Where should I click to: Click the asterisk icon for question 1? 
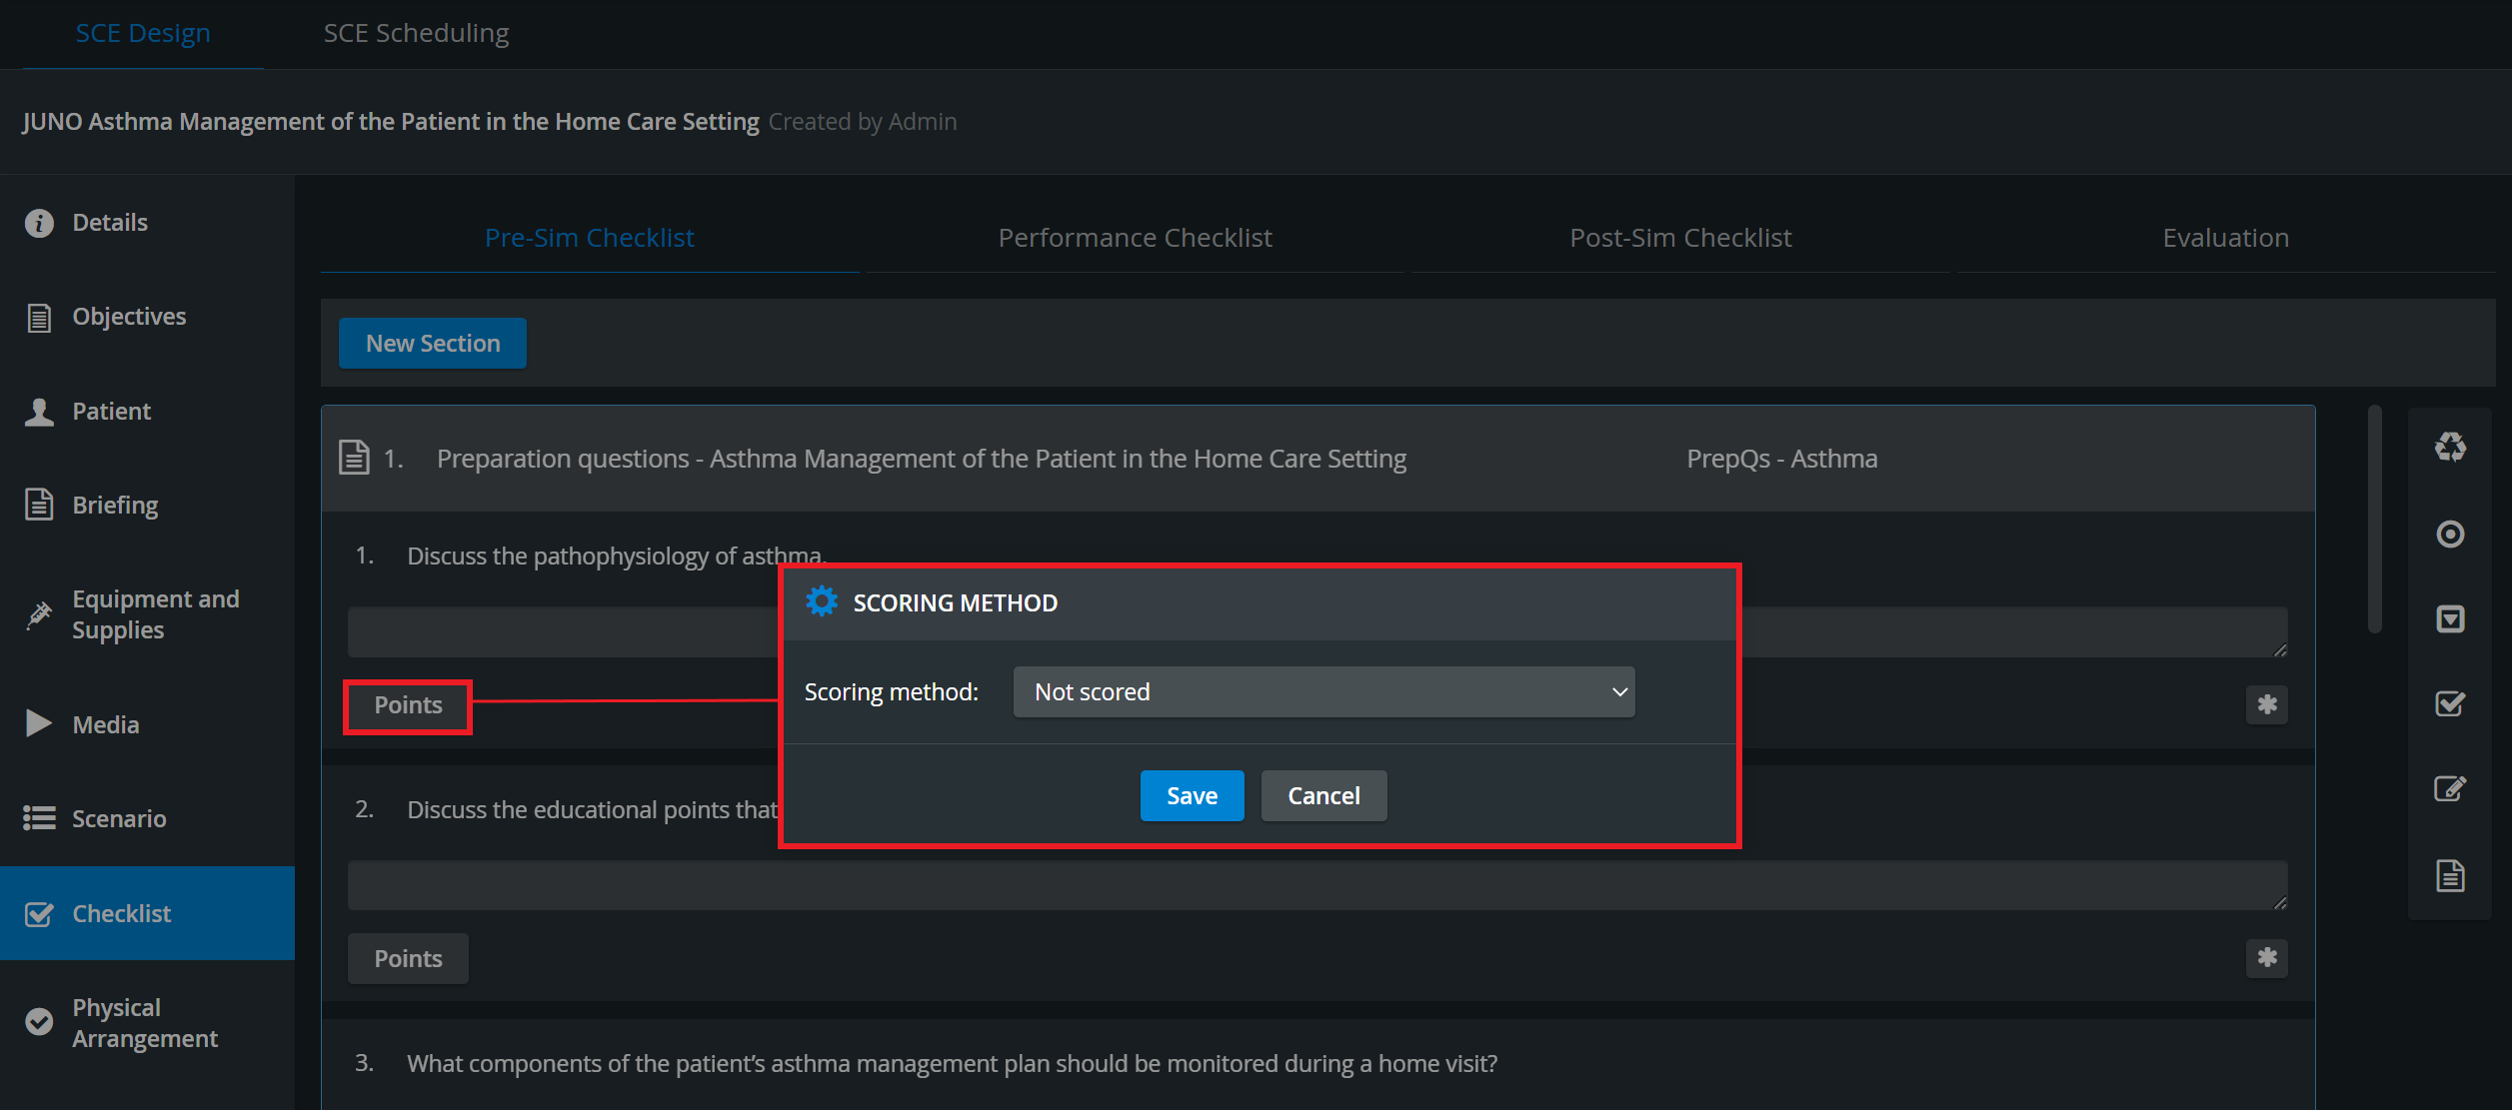pos(2267,704)
